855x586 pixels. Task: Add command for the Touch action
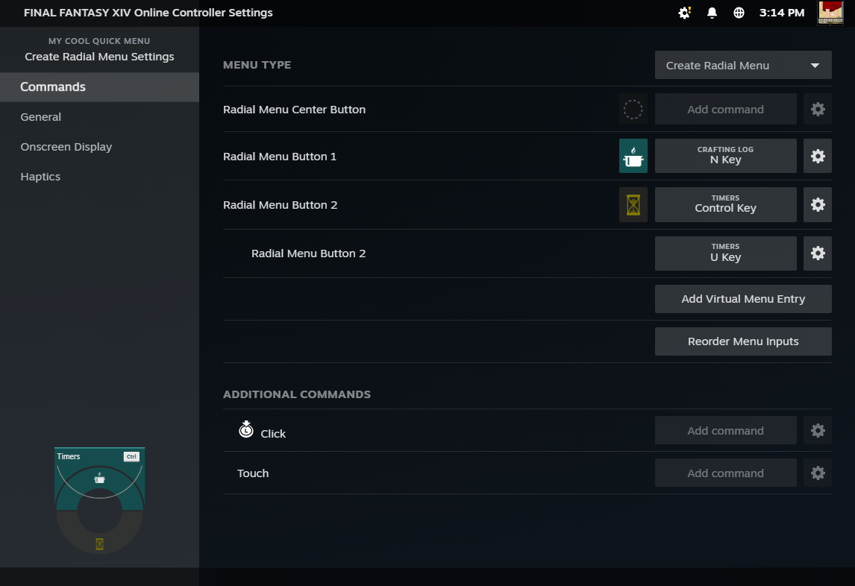(725, 473)
